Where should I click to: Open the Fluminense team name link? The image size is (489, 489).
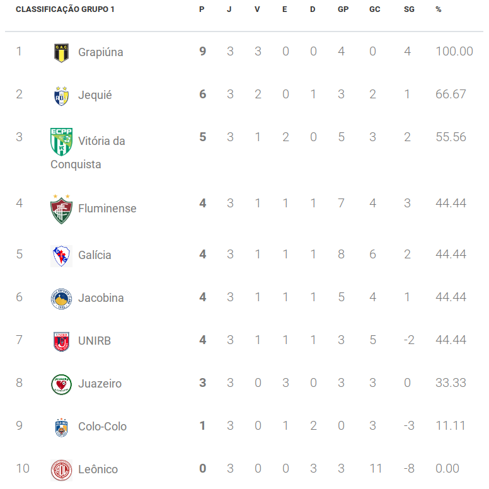pos(107,209)
